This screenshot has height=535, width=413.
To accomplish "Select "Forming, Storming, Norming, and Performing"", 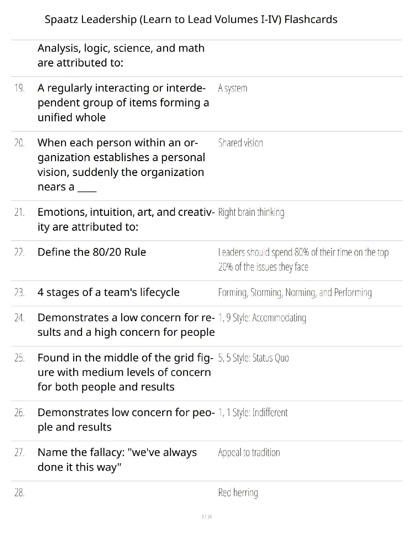I will (x=295, y=292).
